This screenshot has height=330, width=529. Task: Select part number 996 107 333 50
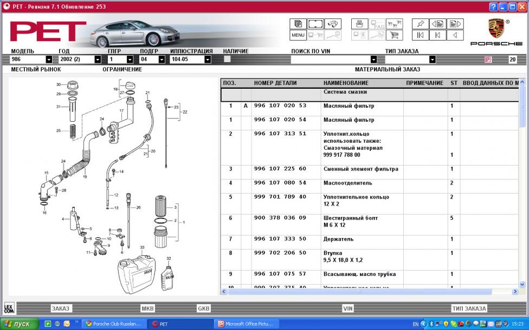click(x=280, y=239)
